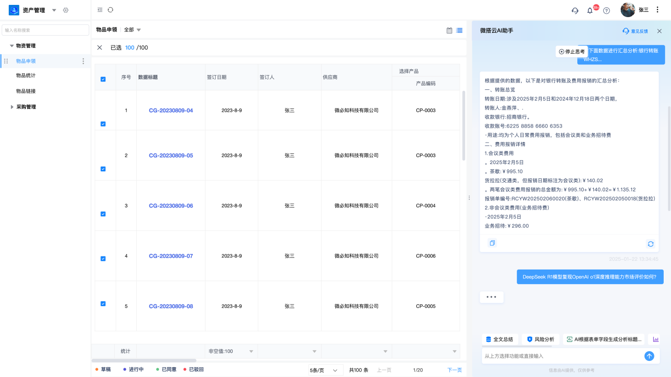The width and height of the screenshot is (671, 377).
Task: Switch to list view icon above the table
Action: tap(459, 30)
